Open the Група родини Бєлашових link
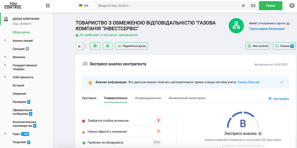The height and width of the screenshot is (148, 297). 267,29
